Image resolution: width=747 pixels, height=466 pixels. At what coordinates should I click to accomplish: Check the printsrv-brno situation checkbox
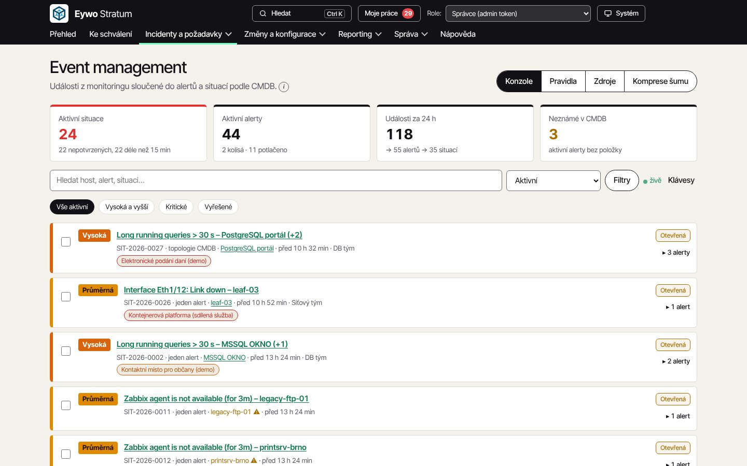pyautogui.click(x=66, y=454)
